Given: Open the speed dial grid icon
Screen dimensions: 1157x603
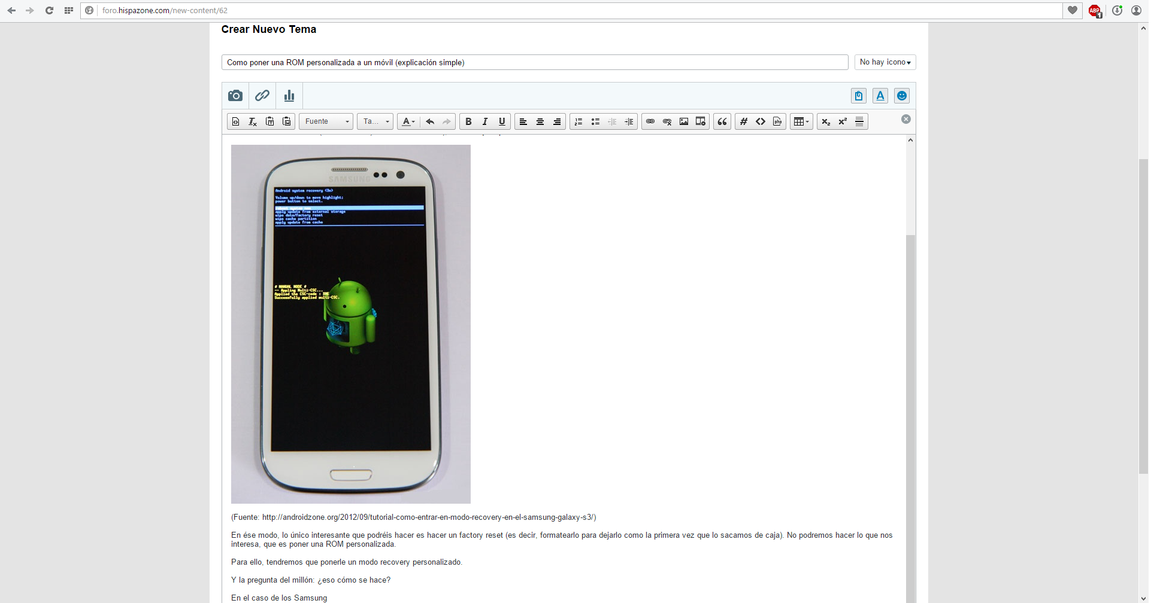Looking at the screenshot, I should pyautogui.click(x=69, y=10).
